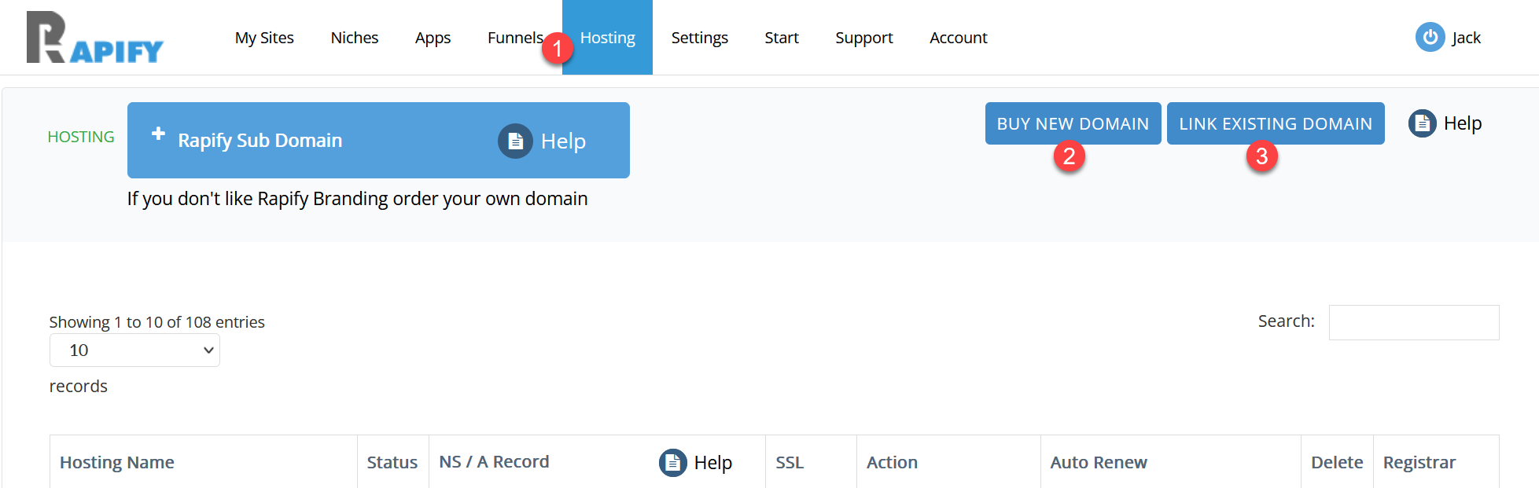The width and height of the screenshot is (1539, 488).
Task: Open the Hosting tab
Action: click(x=607, y=38)
